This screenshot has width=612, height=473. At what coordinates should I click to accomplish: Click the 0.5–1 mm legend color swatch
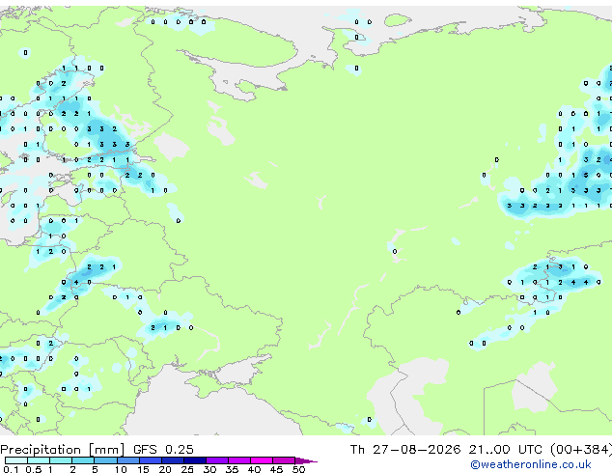(x=39, y=460)
